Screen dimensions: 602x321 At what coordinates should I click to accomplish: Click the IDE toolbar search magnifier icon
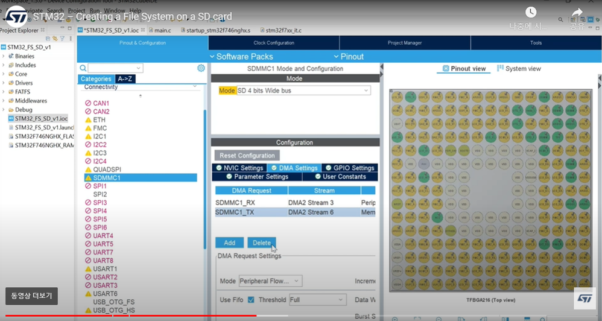click(x=560, y=19)
